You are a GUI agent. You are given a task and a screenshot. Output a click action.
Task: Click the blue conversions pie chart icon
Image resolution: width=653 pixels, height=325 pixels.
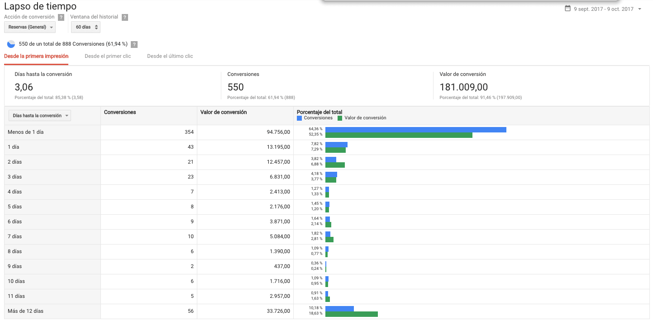click(x=11, y=44)
